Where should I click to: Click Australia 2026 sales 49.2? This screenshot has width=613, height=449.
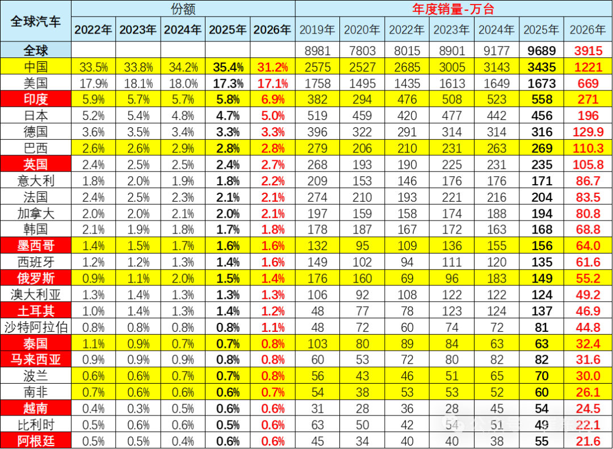pos(588,295)
